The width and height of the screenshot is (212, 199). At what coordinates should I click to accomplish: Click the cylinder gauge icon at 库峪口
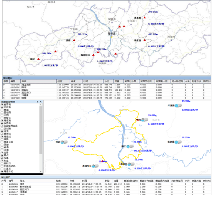pyautogui.click(x=131, y=164)
